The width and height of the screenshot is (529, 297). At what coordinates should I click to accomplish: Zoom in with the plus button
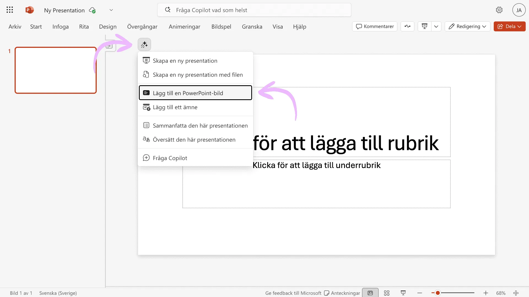pos(486,293)
